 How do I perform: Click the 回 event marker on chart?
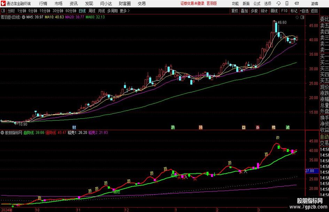(x=244, y=127)
